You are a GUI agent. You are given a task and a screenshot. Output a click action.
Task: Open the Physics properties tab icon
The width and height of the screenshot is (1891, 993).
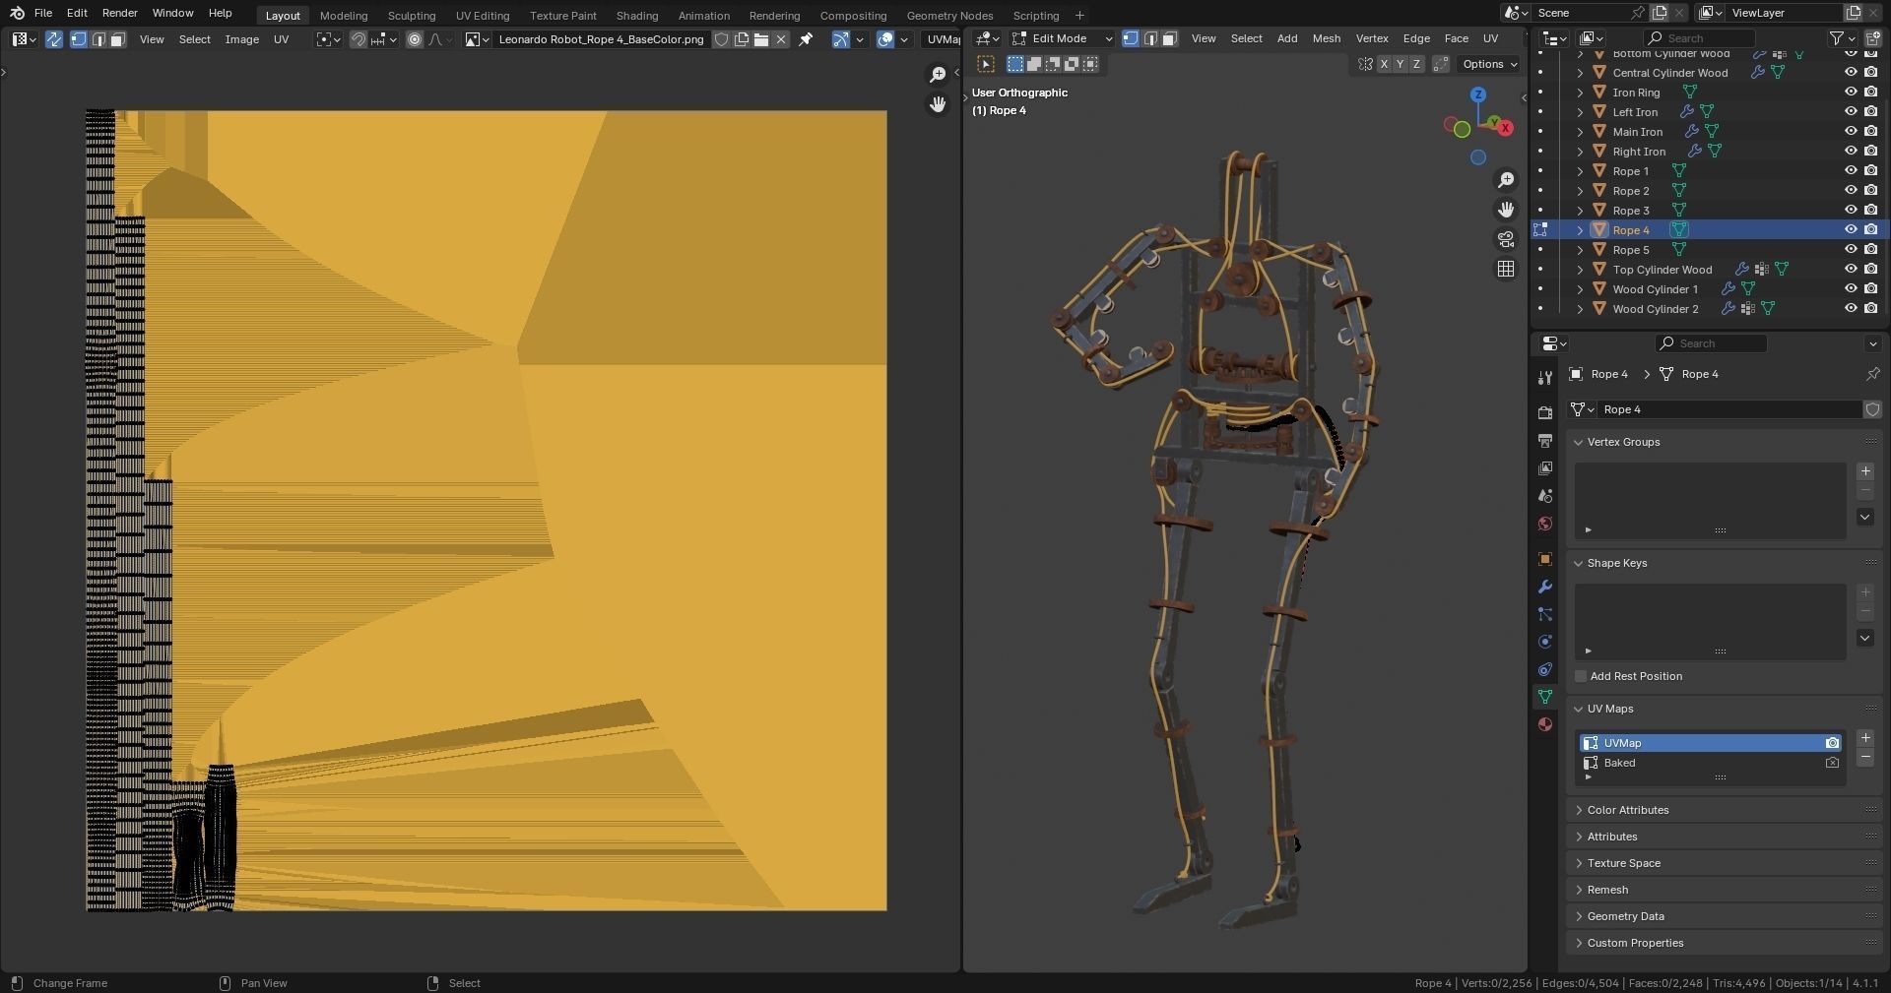pos(1544,642)
